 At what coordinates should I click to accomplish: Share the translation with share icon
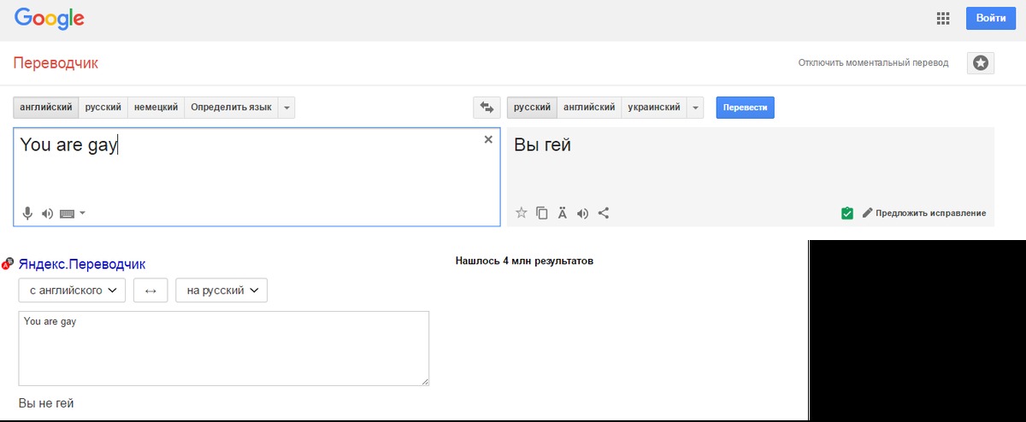(x=604, y=213)
